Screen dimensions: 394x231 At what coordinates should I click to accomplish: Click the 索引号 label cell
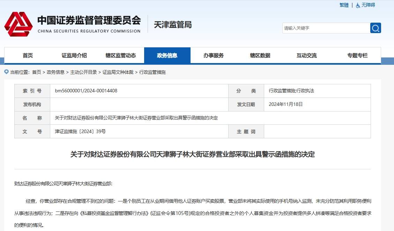[x=32, y=91]
